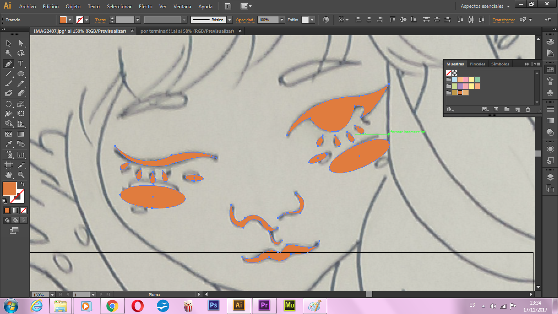Open Estilo graphic style dropdown

[x=312, y=20]
